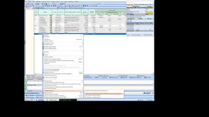The width and height of the screenshot is (209, 117).
Task: Click the Кол-во column header
Action: 55,12
